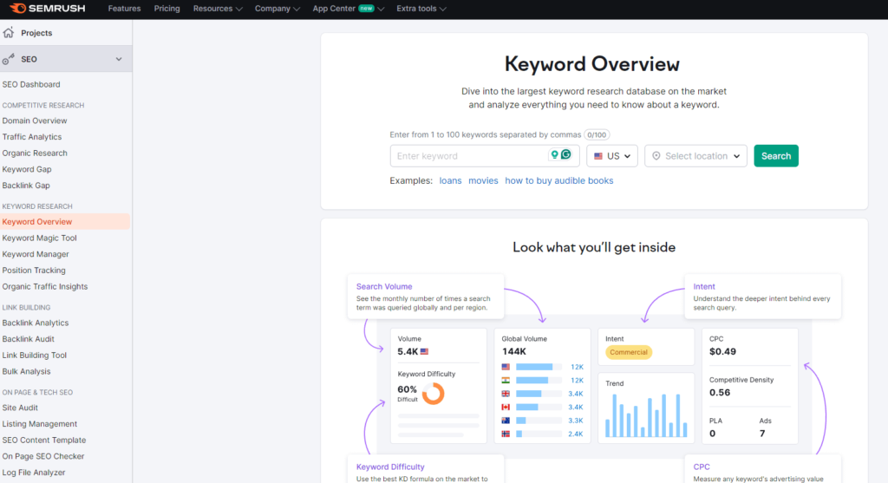
Task: Open Domain Overview
Action: pyautogui.click(x=35, y=121)
